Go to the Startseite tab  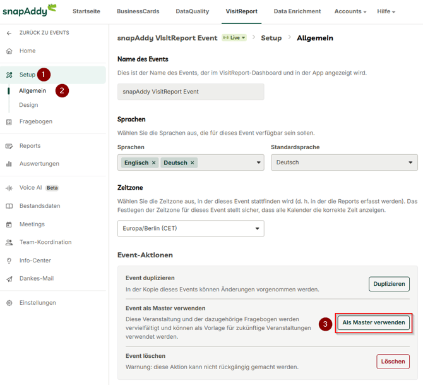click(x=86, y=11)
